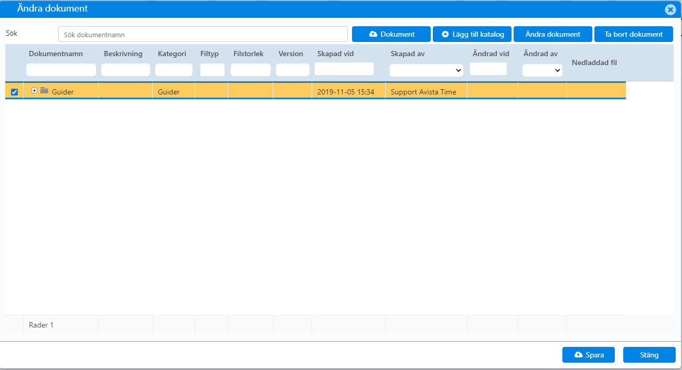The width and height of the screenshot is (682, 370).
Task: Select the Guider document name cell
Action: [x=61, y=91]
